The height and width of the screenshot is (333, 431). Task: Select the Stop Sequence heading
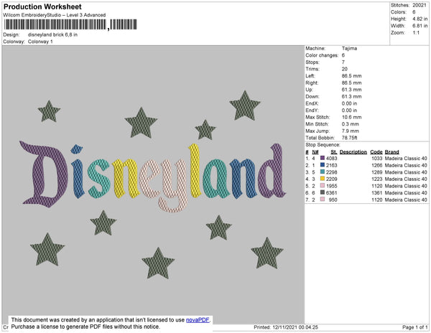click(x=323, y=145)
